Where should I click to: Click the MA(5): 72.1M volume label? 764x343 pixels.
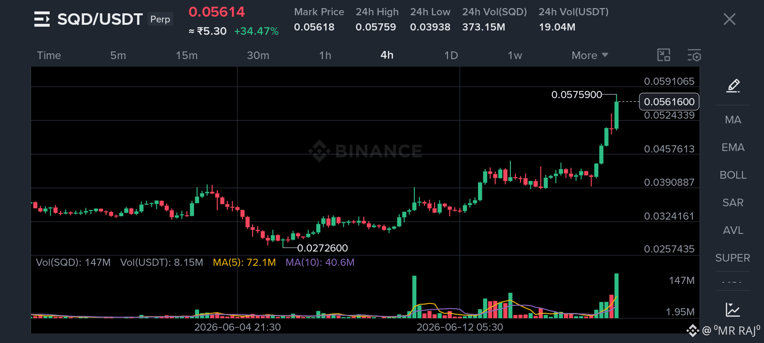(244, 262)
